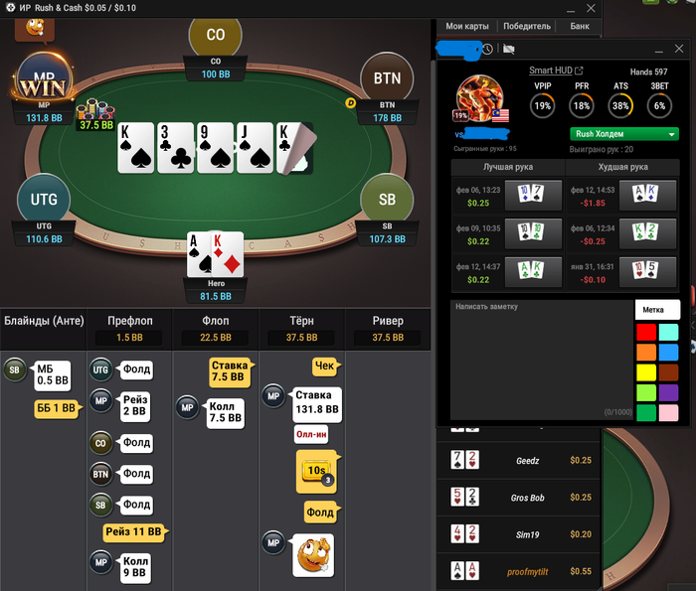Click the UTG player seat icon

pos(44,200)
